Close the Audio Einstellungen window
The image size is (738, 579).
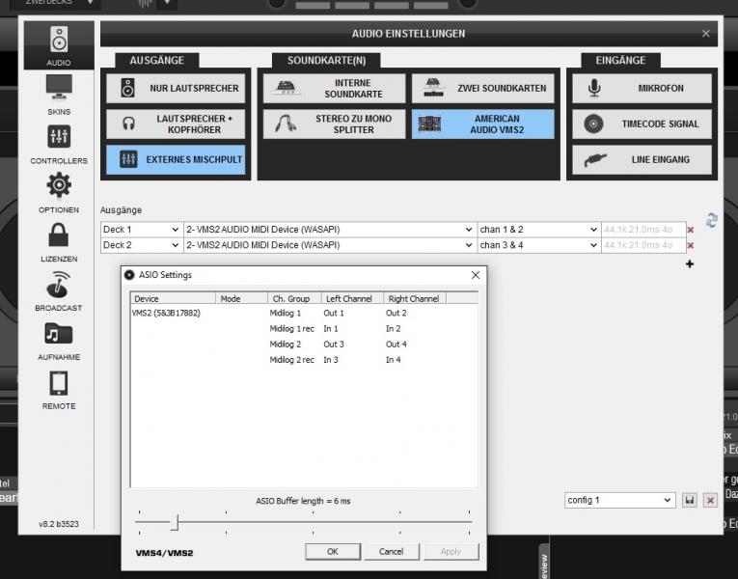point(705,34)
